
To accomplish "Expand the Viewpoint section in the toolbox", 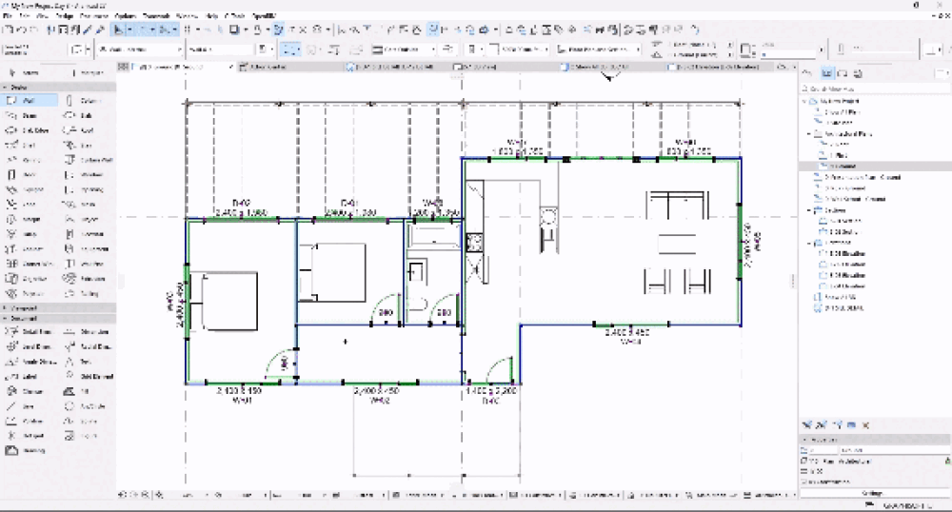I will tap(5, 308).
